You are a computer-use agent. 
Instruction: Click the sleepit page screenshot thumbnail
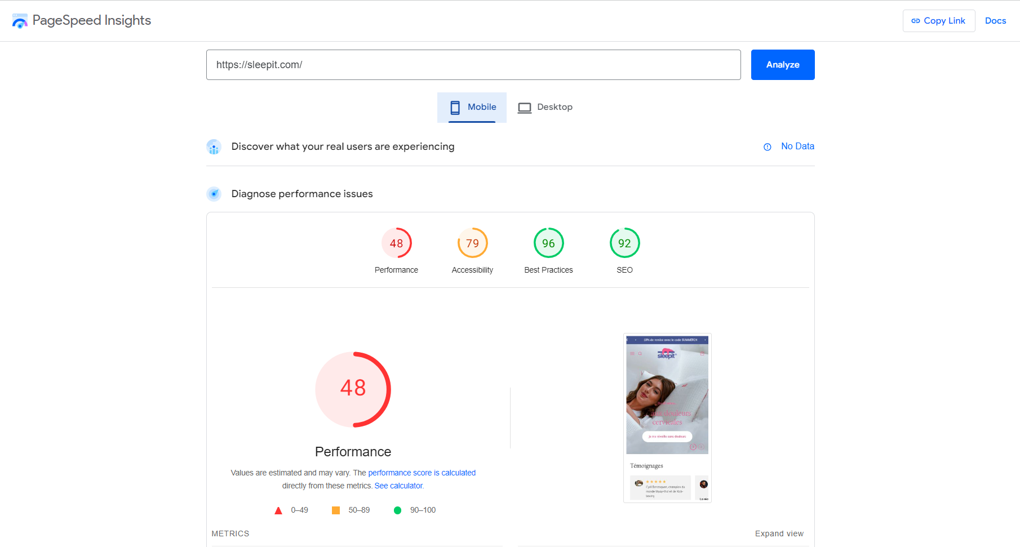[x=667, y=418]
